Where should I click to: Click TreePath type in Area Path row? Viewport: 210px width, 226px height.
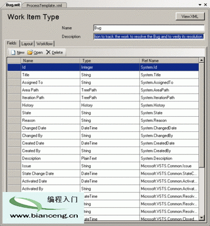[110, 90]
